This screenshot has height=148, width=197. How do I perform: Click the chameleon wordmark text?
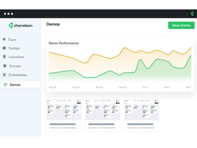23,26
